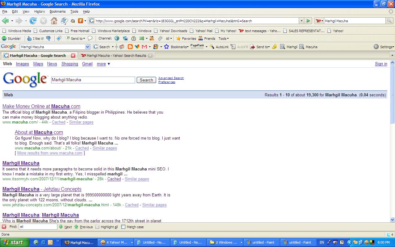This screenshot has height=247, width=395.
Task: Click the Google Search button
Action: [146, 80]
